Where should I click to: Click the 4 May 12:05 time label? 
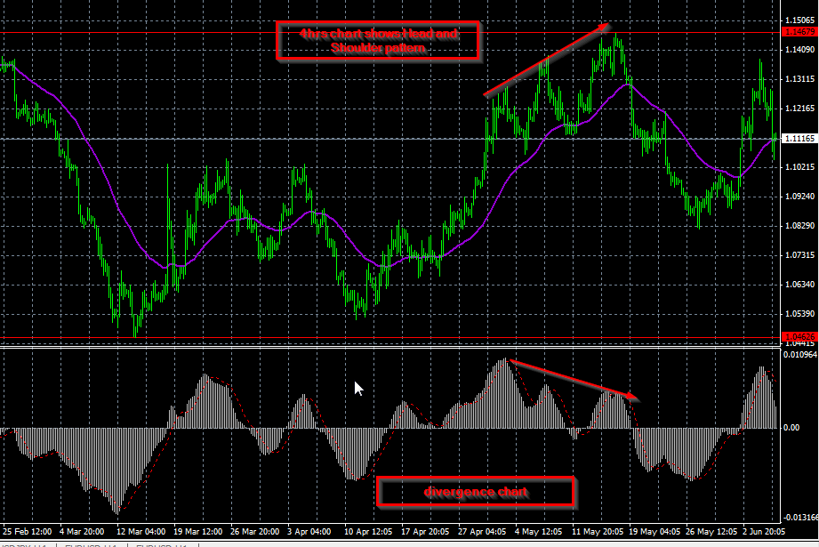tap(539, 532)
